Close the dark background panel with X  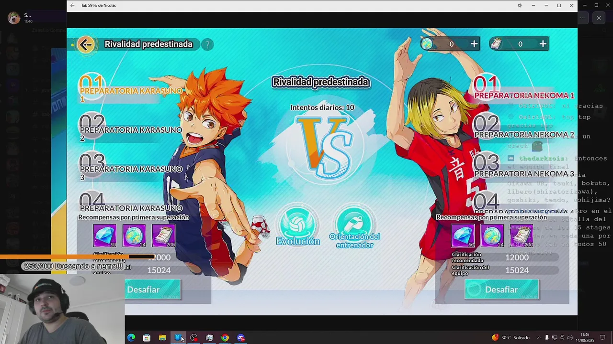pyautogui.click(x=599, y=18)
